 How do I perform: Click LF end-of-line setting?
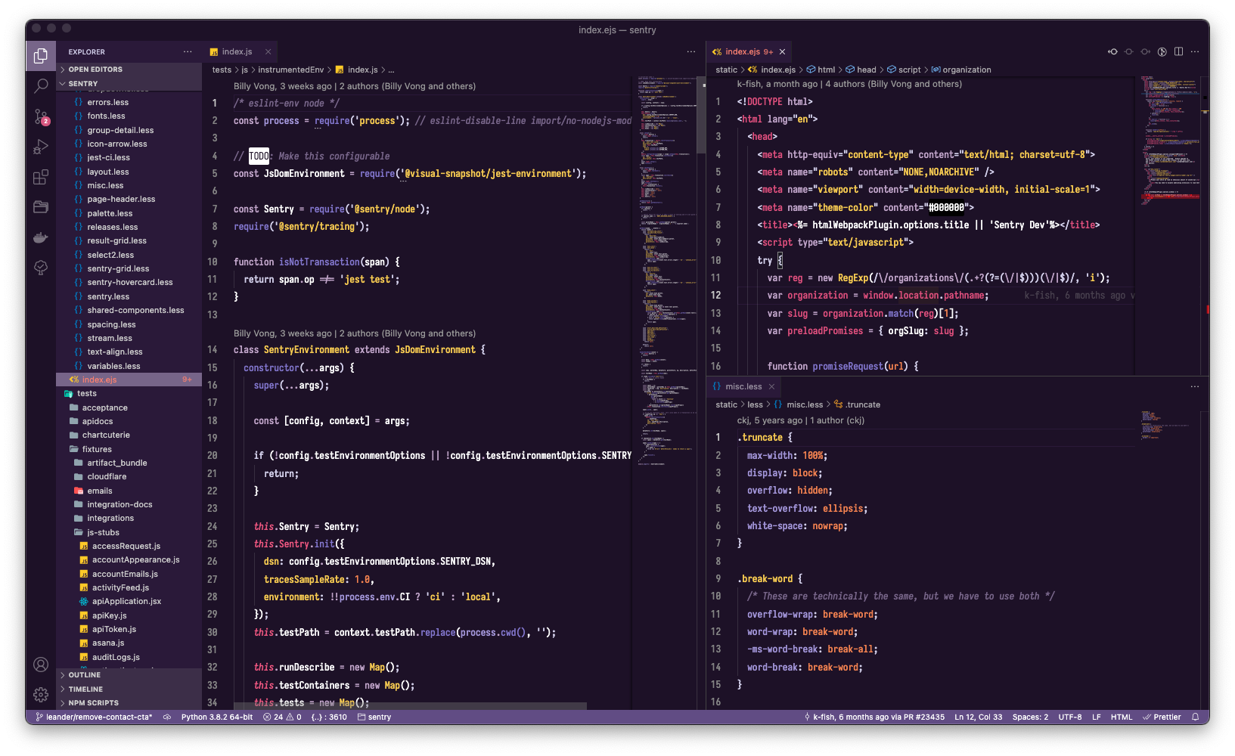(x=1096, y=717)
